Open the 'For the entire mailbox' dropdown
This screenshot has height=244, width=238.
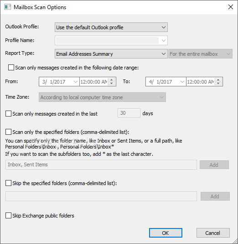pyautogui.click(x=201, y=54)
